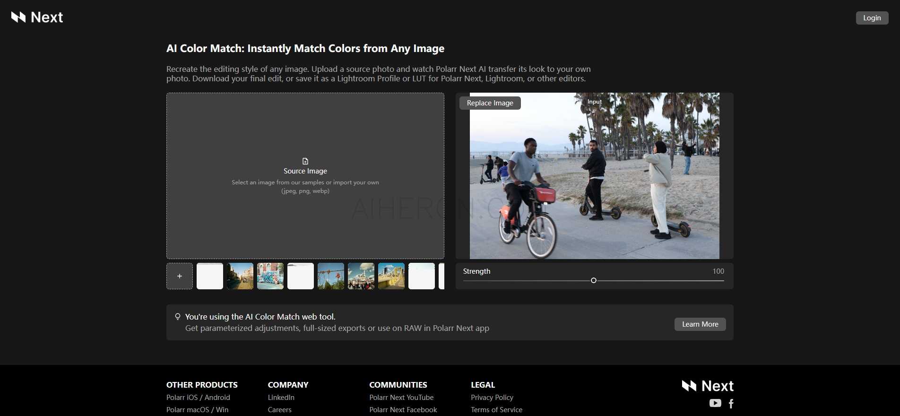This screenshot has width=900, height=416.
Task: Select the blue balloons sample thumbnail
Action: click(270, 276)
